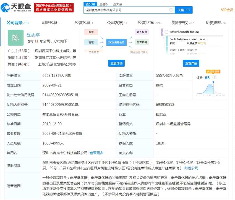
Task: Click the XXXX有限公司 center box
Action: [x=116, y=42]
